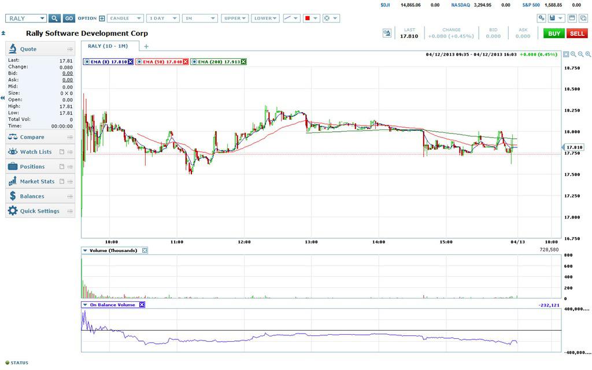The image size is (592, 370).
Task: Open chart settings gear icon
Action: tap(541, 18)
